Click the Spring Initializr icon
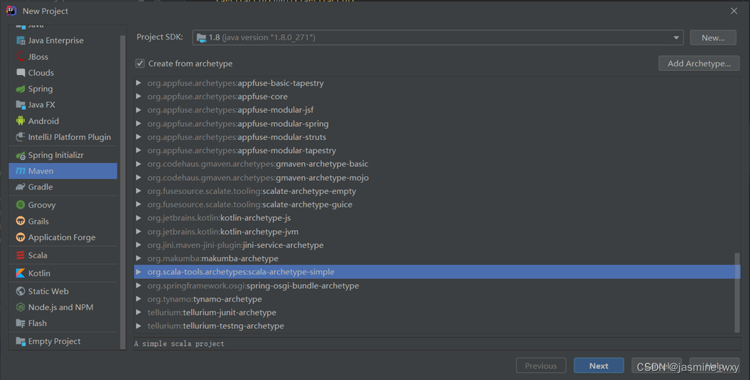Image resolution: width=750 pixels, height=380 pixels. pos(20,155)
